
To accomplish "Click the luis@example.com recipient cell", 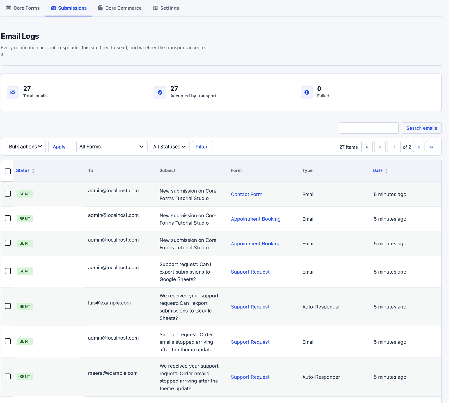I will point(109,303).
